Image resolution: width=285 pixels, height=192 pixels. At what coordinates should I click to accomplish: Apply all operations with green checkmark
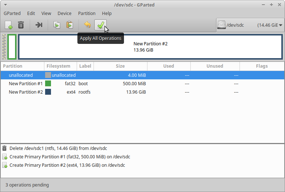pyautogui.click(x=101, y=25)
